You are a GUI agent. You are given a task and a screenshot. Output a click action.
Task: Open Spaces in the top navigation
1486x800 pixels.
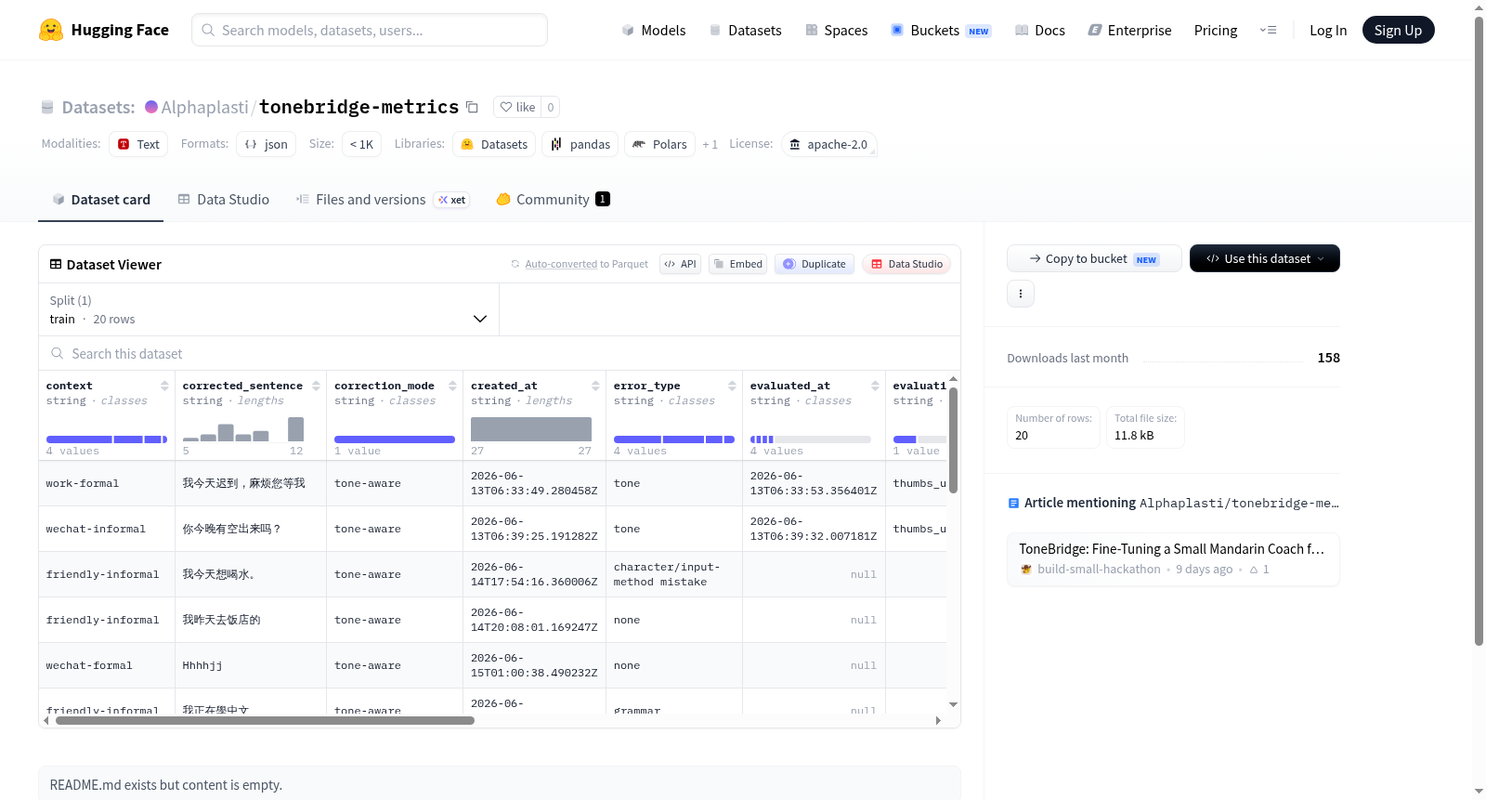pos(837,30)
